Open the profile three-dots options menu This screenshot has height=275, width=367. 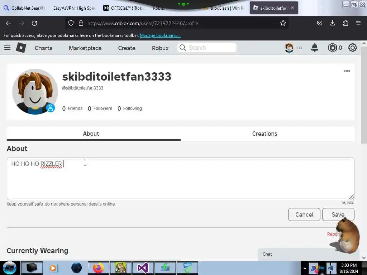347,71
